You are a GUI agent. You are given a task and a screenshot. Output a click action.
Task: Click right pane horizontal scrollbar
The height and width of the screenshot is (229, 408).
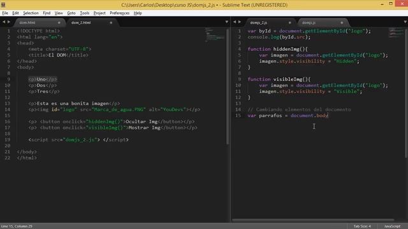tap(313, 220)
